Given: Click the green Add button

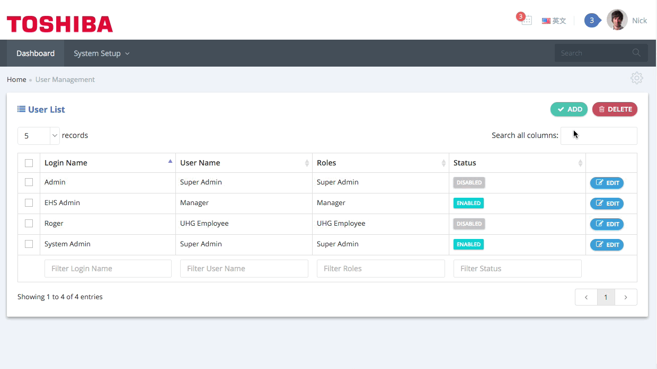Looking at the screenshot, I should point(569,109).
